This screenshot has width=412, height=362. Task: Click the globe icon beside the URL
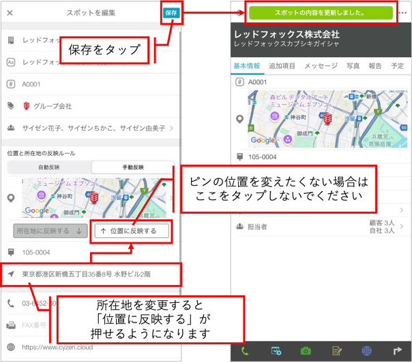click(x=11, y=347)
